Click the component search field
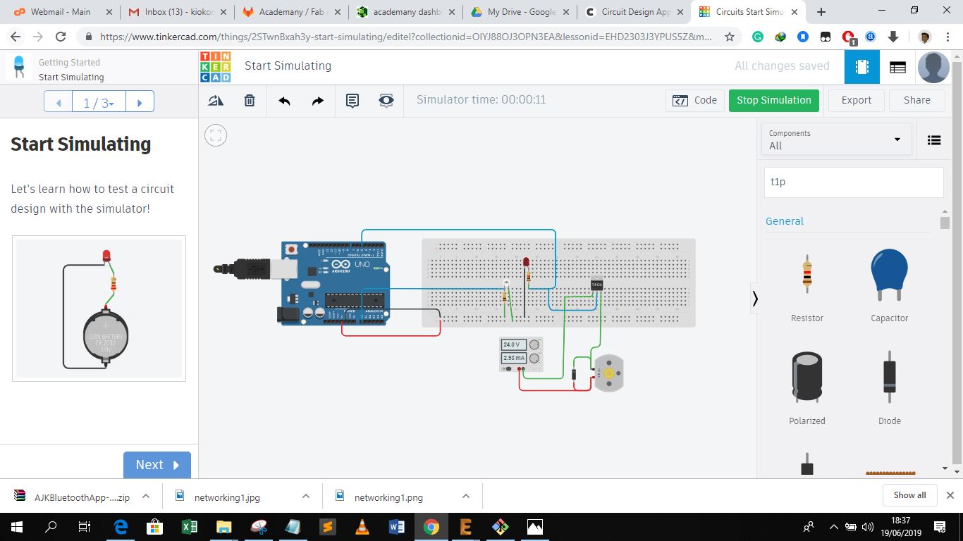Image resolution: width=963 pixels, height=541 pixels. [854, 182]
